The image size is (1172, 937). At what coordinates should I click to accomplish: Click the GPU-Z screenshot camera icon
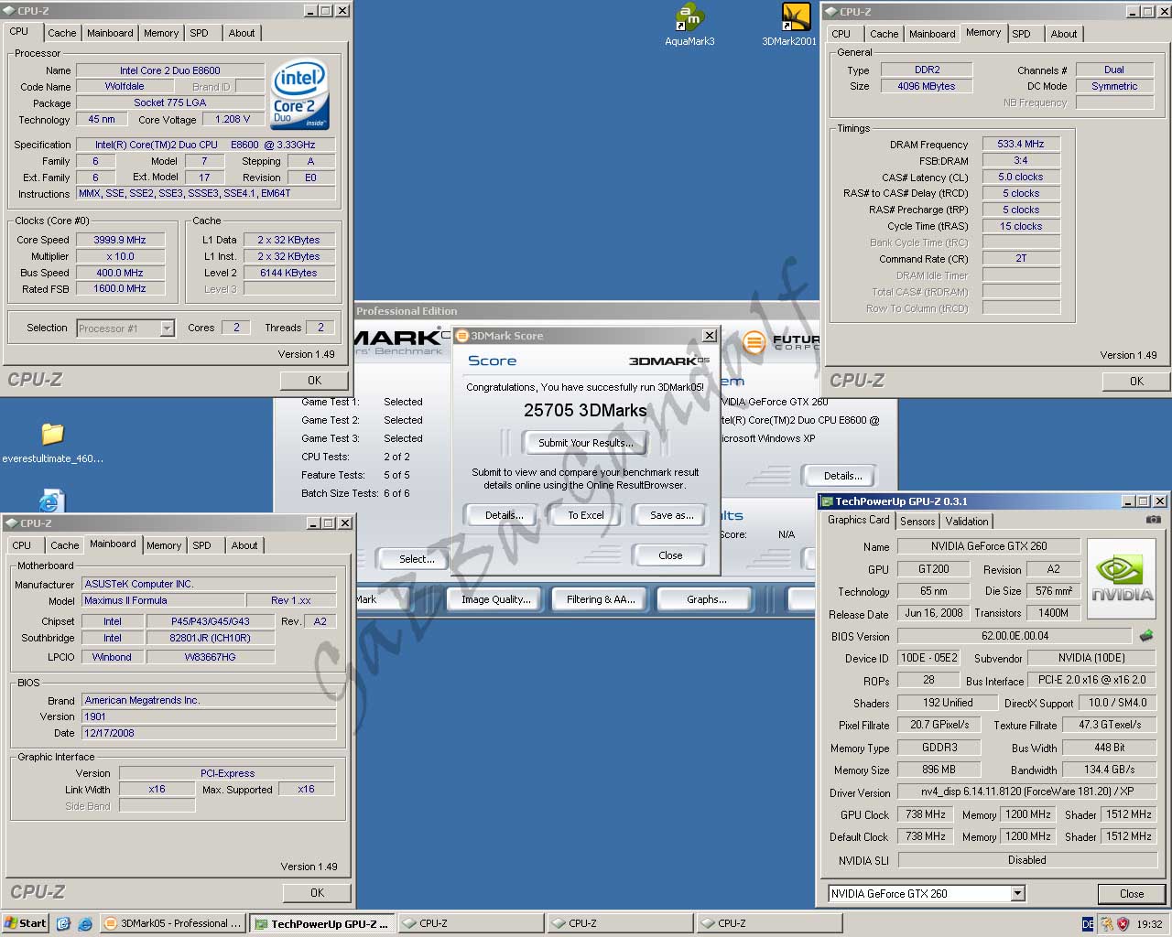(x=1153, y=520)
